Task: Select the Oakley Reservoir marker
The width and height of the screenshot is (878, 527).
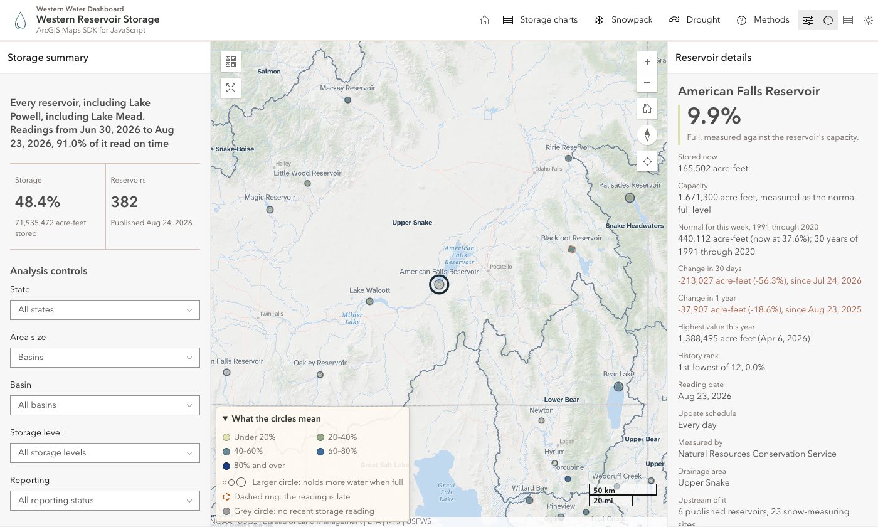Action: 320,375
